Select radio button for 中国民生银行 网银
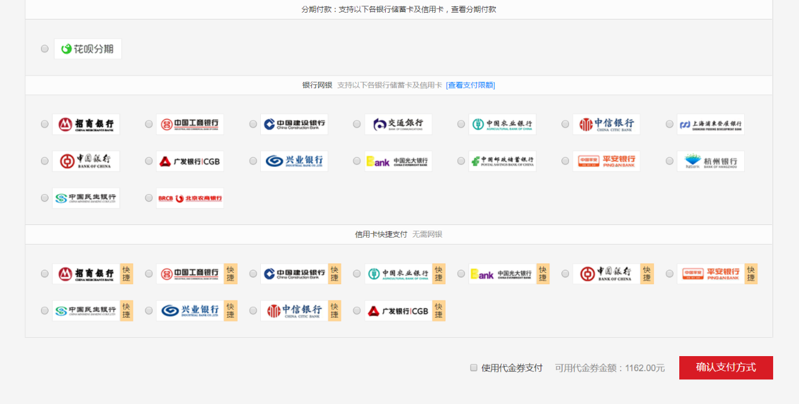 pos(45,198)
